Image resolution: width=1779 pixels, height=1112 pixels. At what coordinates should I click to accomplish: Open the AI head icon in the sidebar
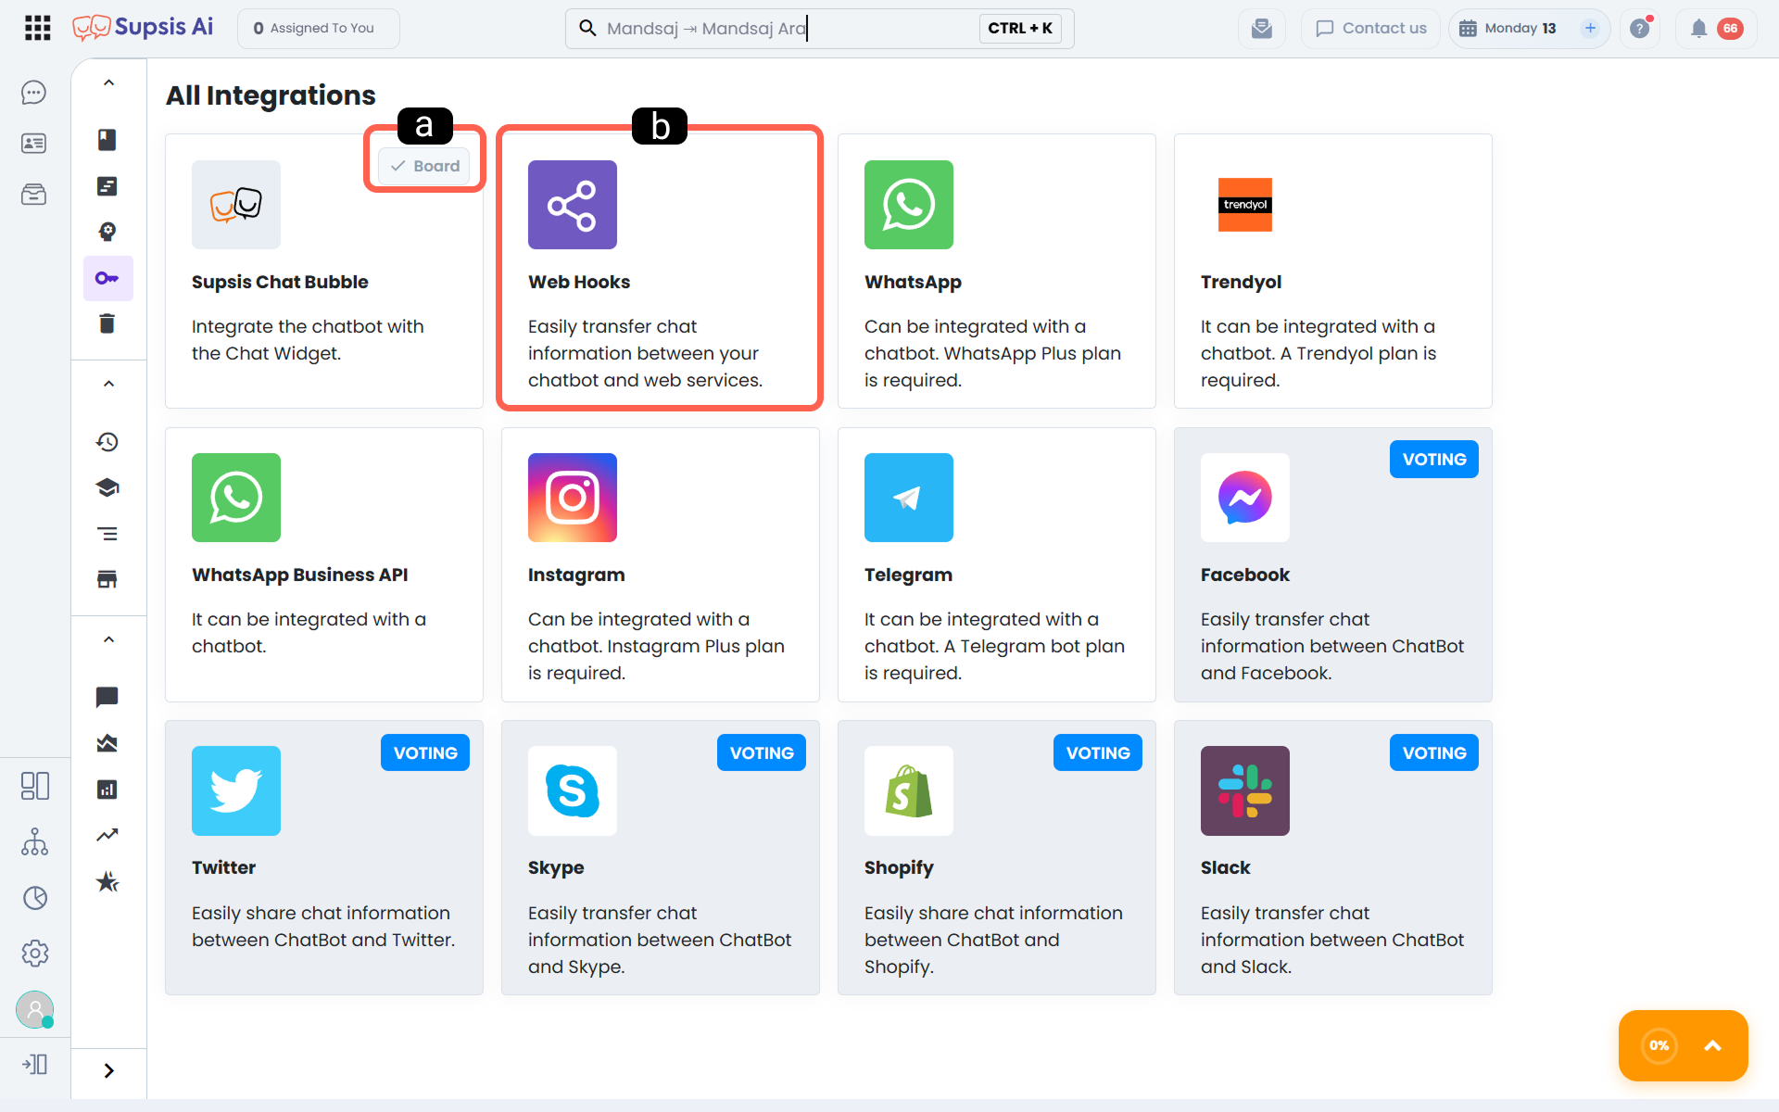(107, 232)
